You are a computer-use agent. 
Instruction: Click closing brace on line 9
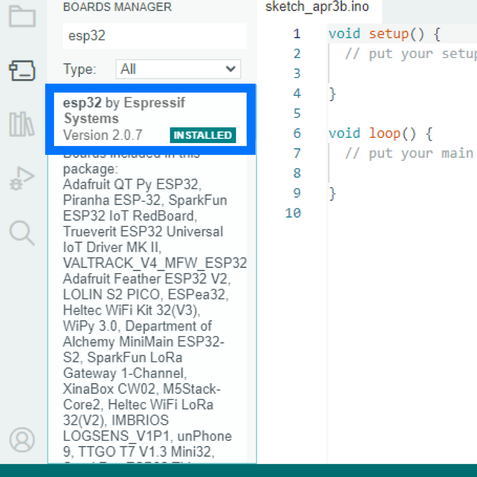point(332,194)
